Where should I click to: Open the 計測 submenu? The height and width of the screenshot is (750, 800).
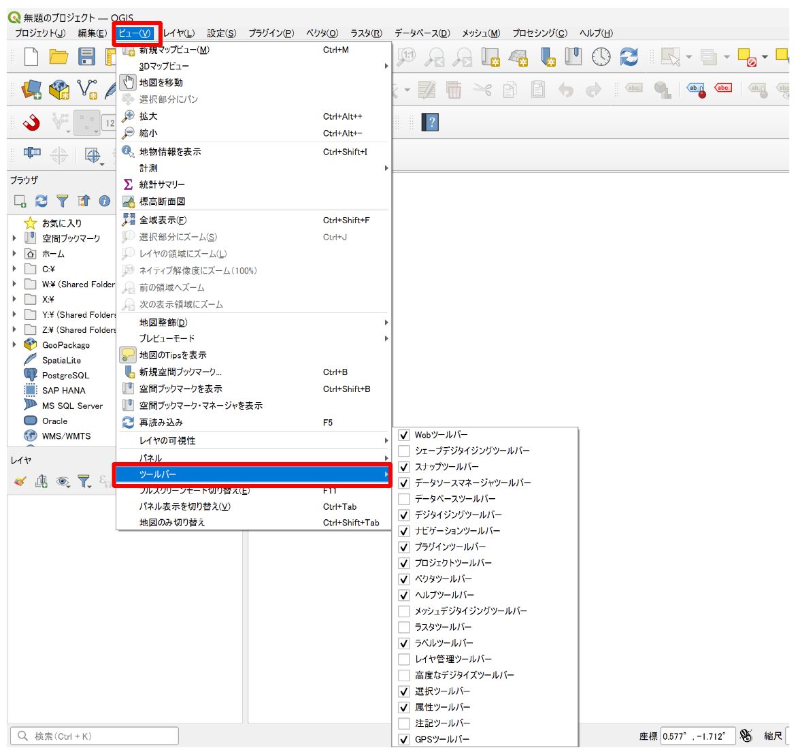click(254, 168)
